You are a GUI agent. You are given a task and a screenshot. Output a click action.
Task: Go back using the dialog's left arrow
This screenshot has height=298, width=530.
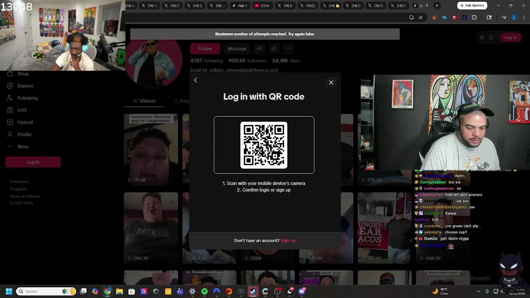tap(195, 80)
